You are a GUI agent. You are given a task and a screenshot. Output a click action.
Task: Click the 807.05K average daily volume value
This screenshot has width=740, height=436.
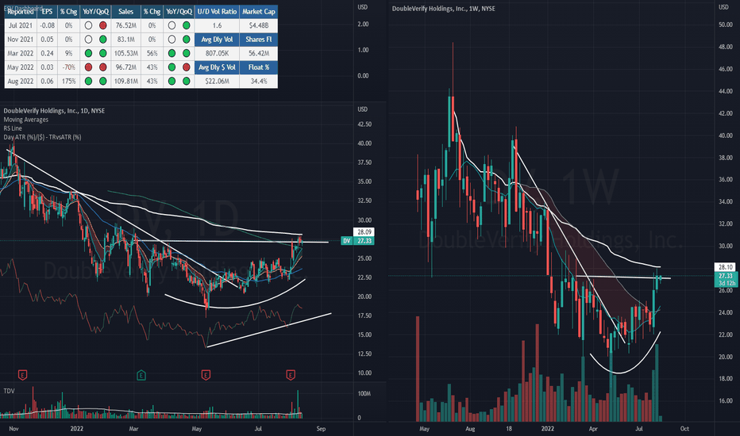pos(217,53)
